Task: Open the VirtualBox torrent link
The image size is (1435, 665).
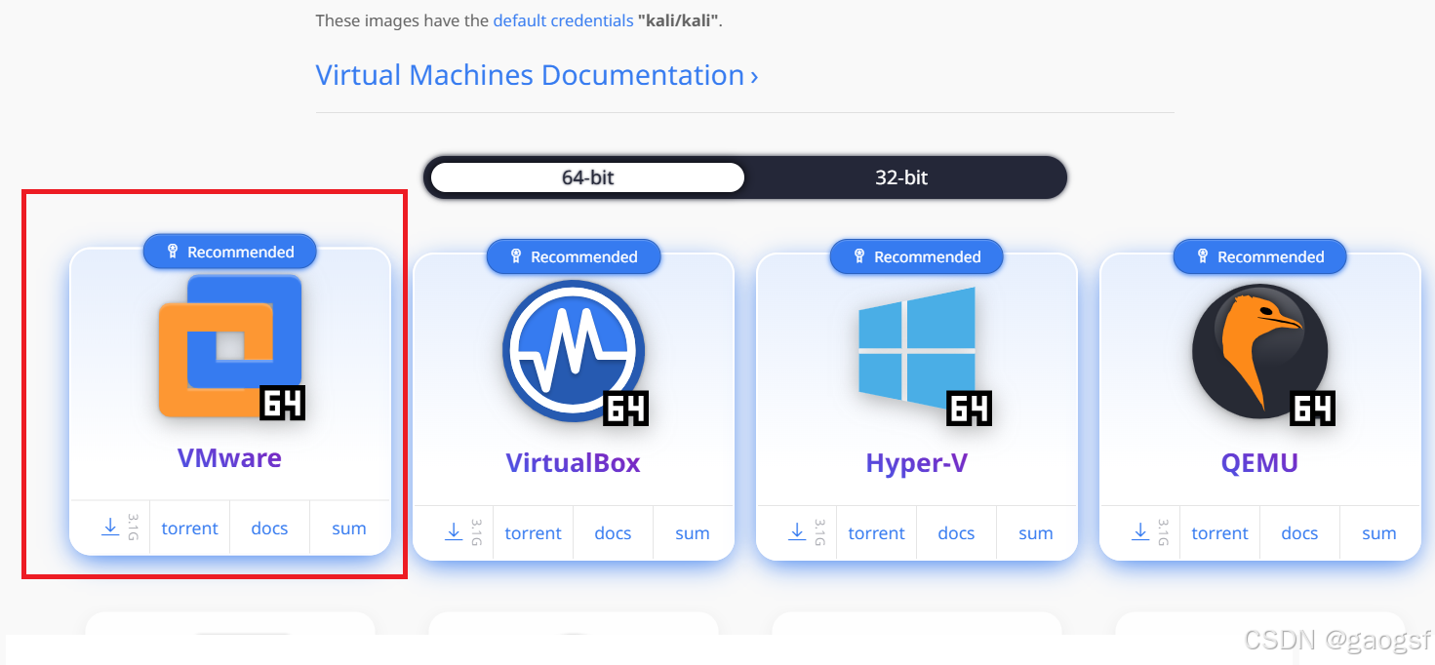Action: pyautogui.click(x=533, y=533)
